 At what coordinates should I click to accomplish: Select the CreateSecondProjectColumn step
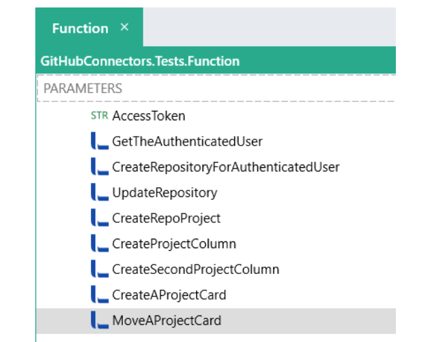[x=196, y=269]
